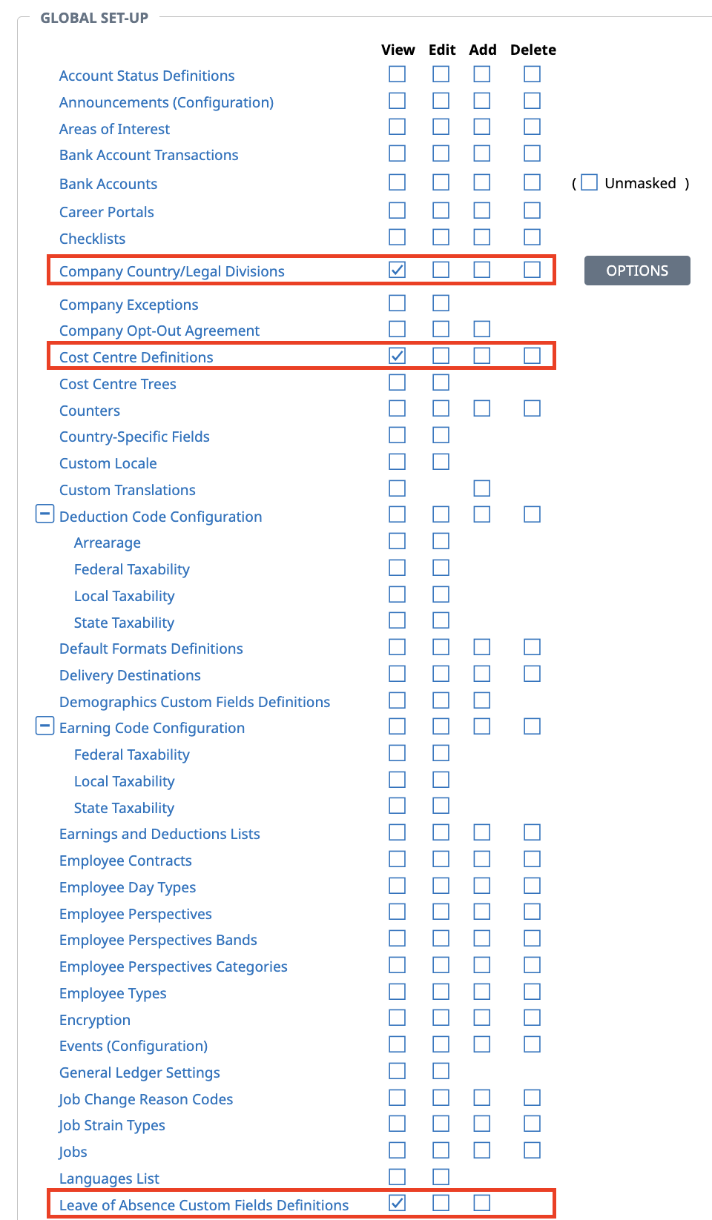Uncheck View for Company Country/Legal Divisions
Viewport: 712px width, 1220px height.
tap(398, 270)
